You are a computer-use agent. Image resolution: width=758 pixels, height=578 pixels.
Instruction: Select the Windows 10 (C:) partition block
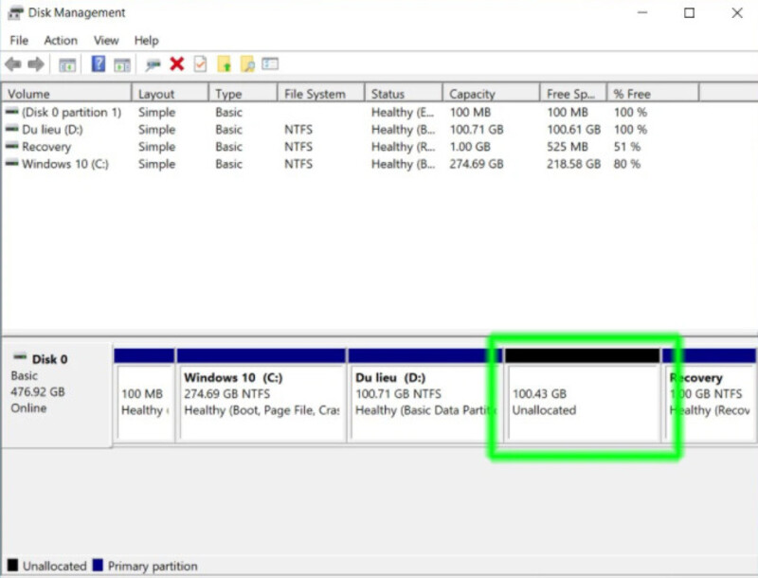pyautogui.click(x=262, y=394)
